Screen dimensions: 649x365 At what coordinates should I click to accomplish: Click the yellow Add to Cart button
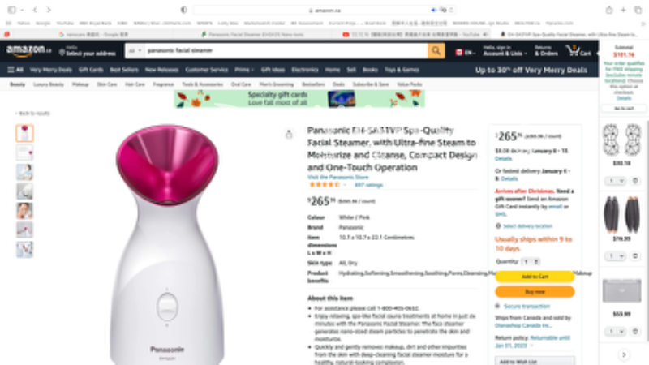point(535,277)
